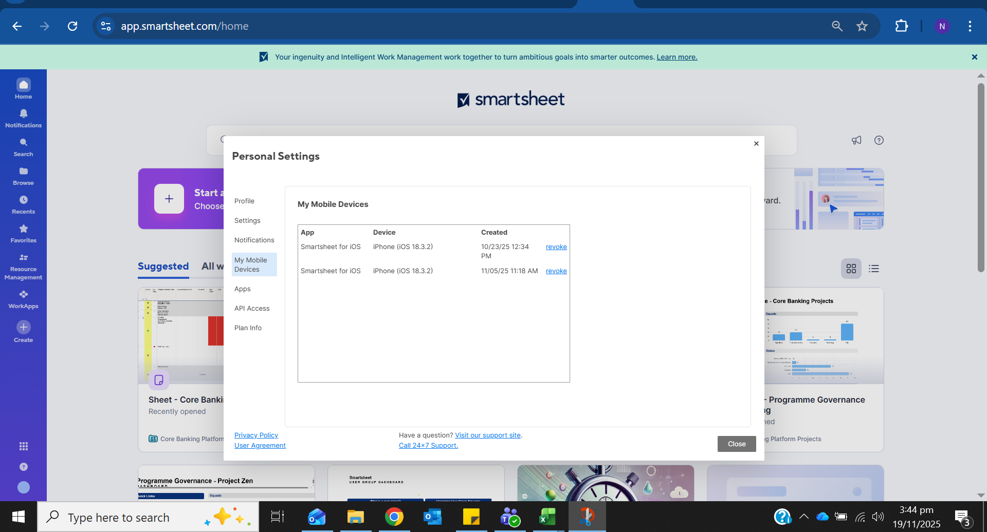Select the Settings section
The height and width of the screenshot is (532, 987).
(247, 221)
